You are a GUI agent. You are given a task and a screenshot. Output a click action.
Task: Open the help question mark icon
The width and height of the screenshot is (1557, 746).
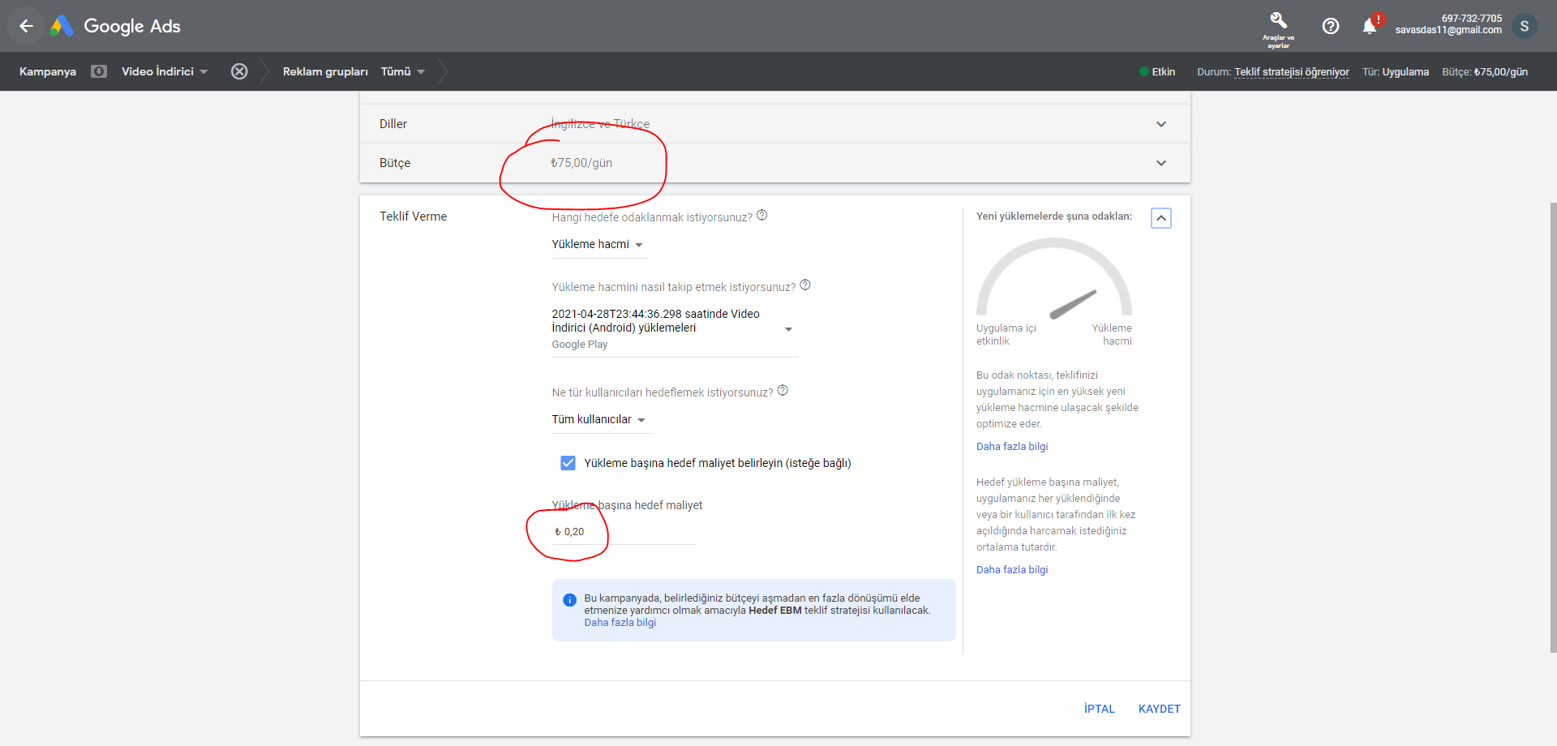coord(1331,26)
